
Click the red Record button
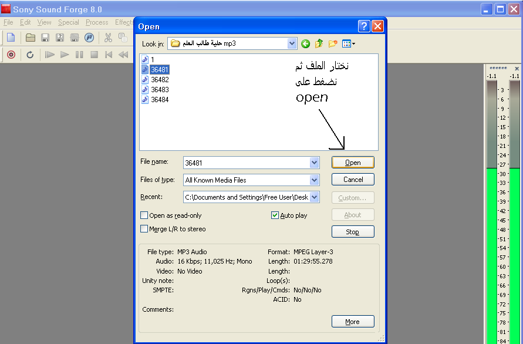(11, 55)
